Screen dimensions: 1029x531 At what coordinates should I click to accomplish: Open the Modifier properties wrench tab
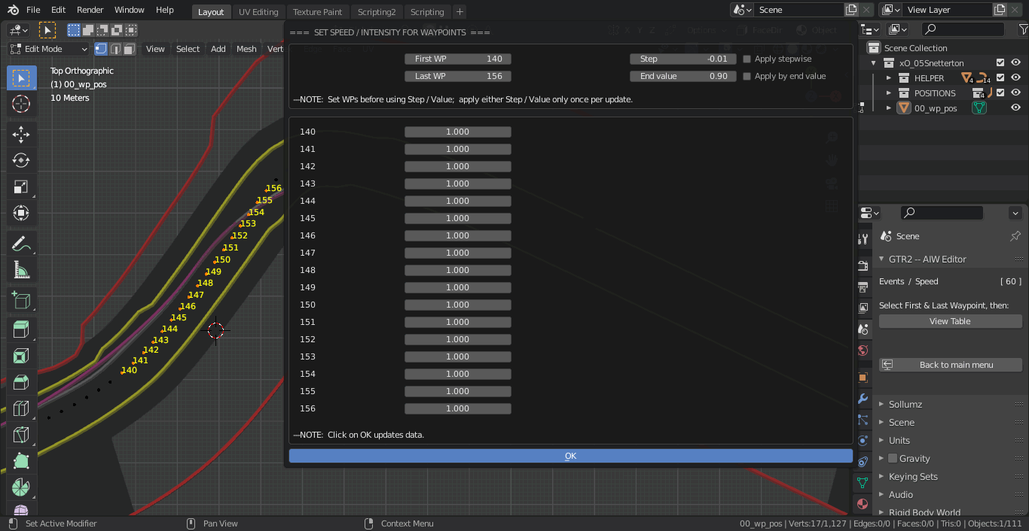pos(863,399)
